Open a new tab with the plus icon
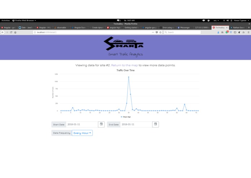Screen dimensions: 251x178 tap(249, 27)
